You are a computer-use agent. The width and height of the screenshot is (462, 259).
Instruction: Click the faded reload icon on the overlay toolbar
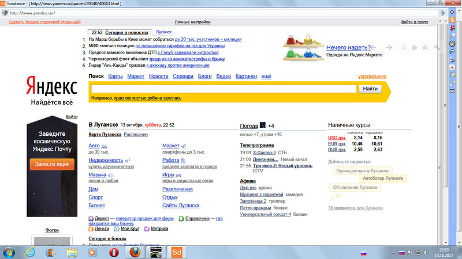pyautogui.click(x=404, y=47)
